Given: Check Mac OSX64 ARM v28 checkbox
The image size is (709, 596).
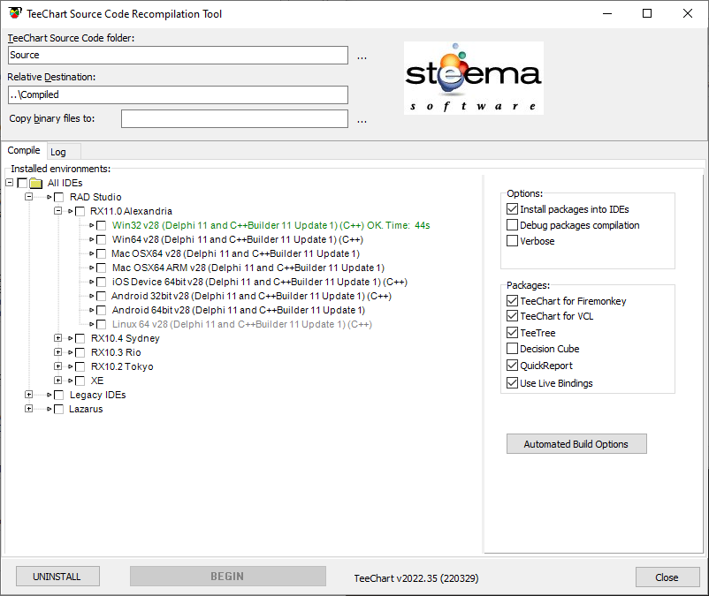Looking at the screenshot, I should coord(102,268).
